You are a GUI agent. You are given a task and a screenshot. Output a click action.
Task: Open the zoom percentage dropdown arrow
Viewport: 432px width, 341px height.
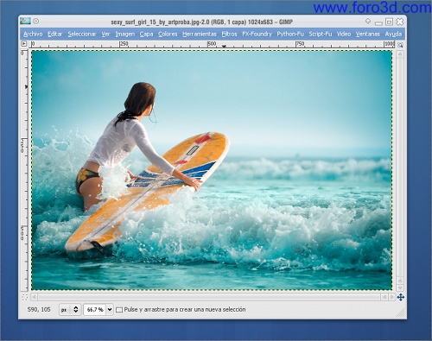pyautogui.click(x=110, y=310)
